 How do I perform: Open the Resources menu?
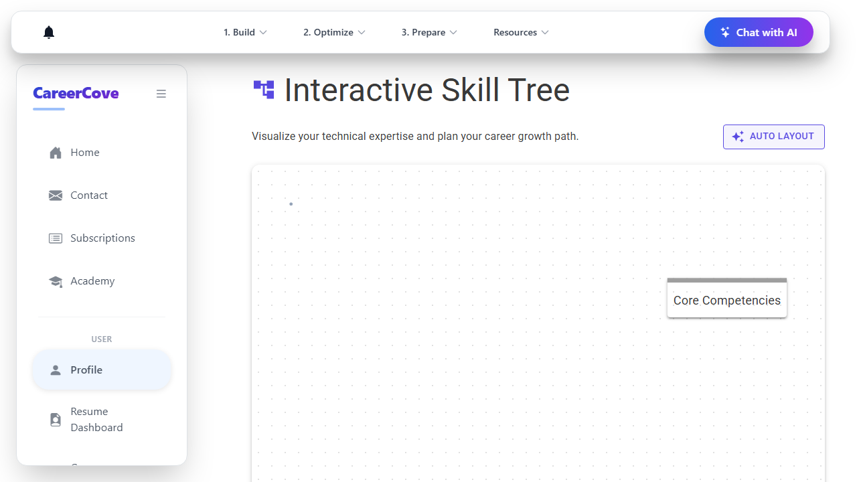coord(521,32)
